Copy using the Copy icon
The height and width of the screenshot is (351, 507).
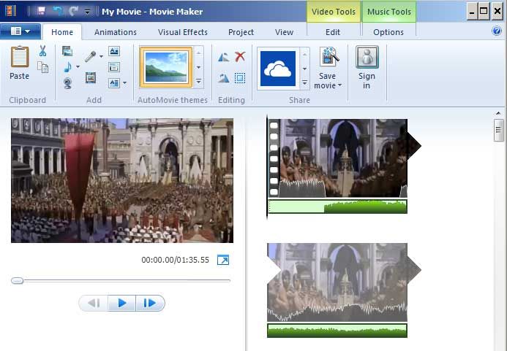(x=42, y=67)
